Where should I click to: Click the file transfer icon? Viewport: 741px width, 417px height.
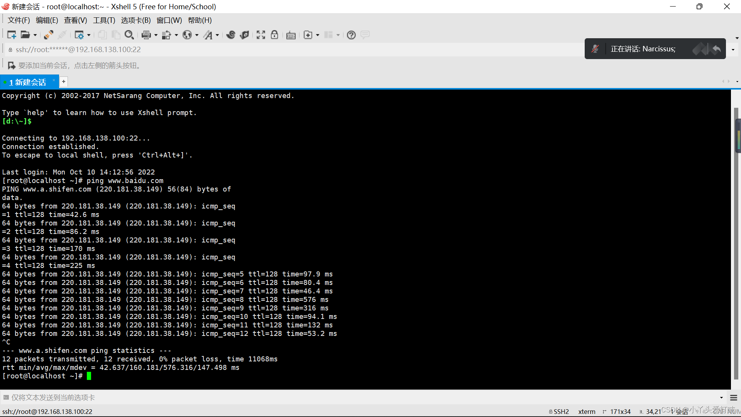pos(166,35)
